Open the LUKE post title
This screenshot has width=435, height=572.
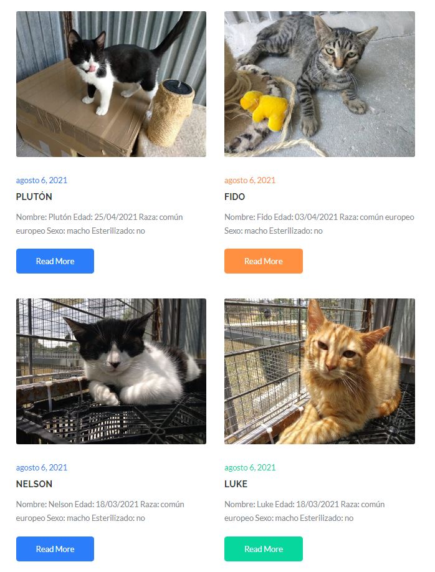point(236,484)
